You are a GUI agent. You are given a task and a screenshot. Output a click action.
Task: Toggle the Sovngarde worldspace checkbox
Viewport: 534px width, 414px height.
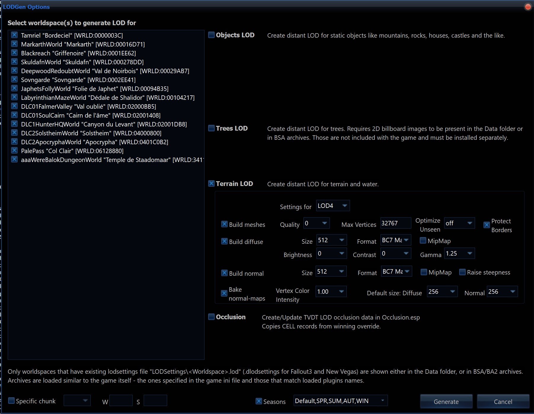[x=14, y=79]
